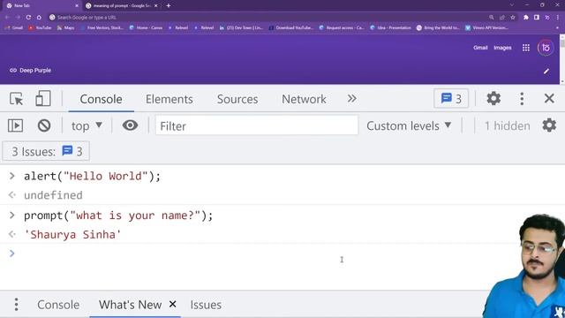565x318 pixels.
Task: Open the Extensions puzzle icon
Action: point(526,18)
